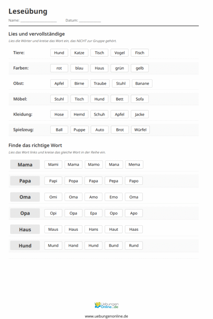Screen dimensions: 213x319
Task: Select 'Tisch' in the Tiere row
Action: point(99,53)
